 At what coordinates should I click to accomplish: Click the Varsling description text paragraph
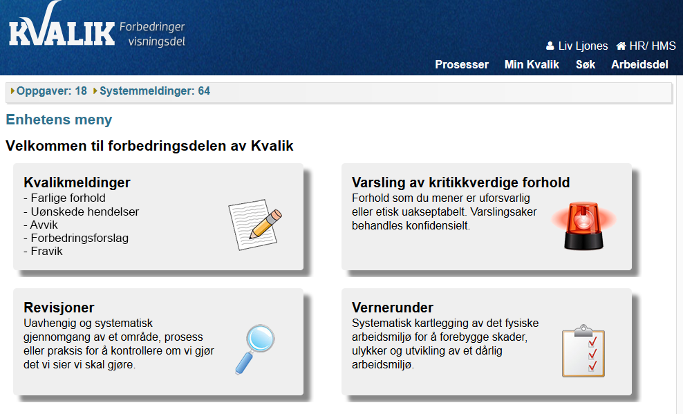pos(445,212)
